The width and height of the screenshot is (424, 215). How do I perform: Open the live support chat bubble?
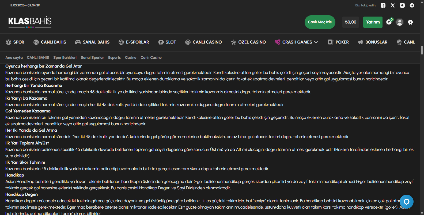pos(407,202)
